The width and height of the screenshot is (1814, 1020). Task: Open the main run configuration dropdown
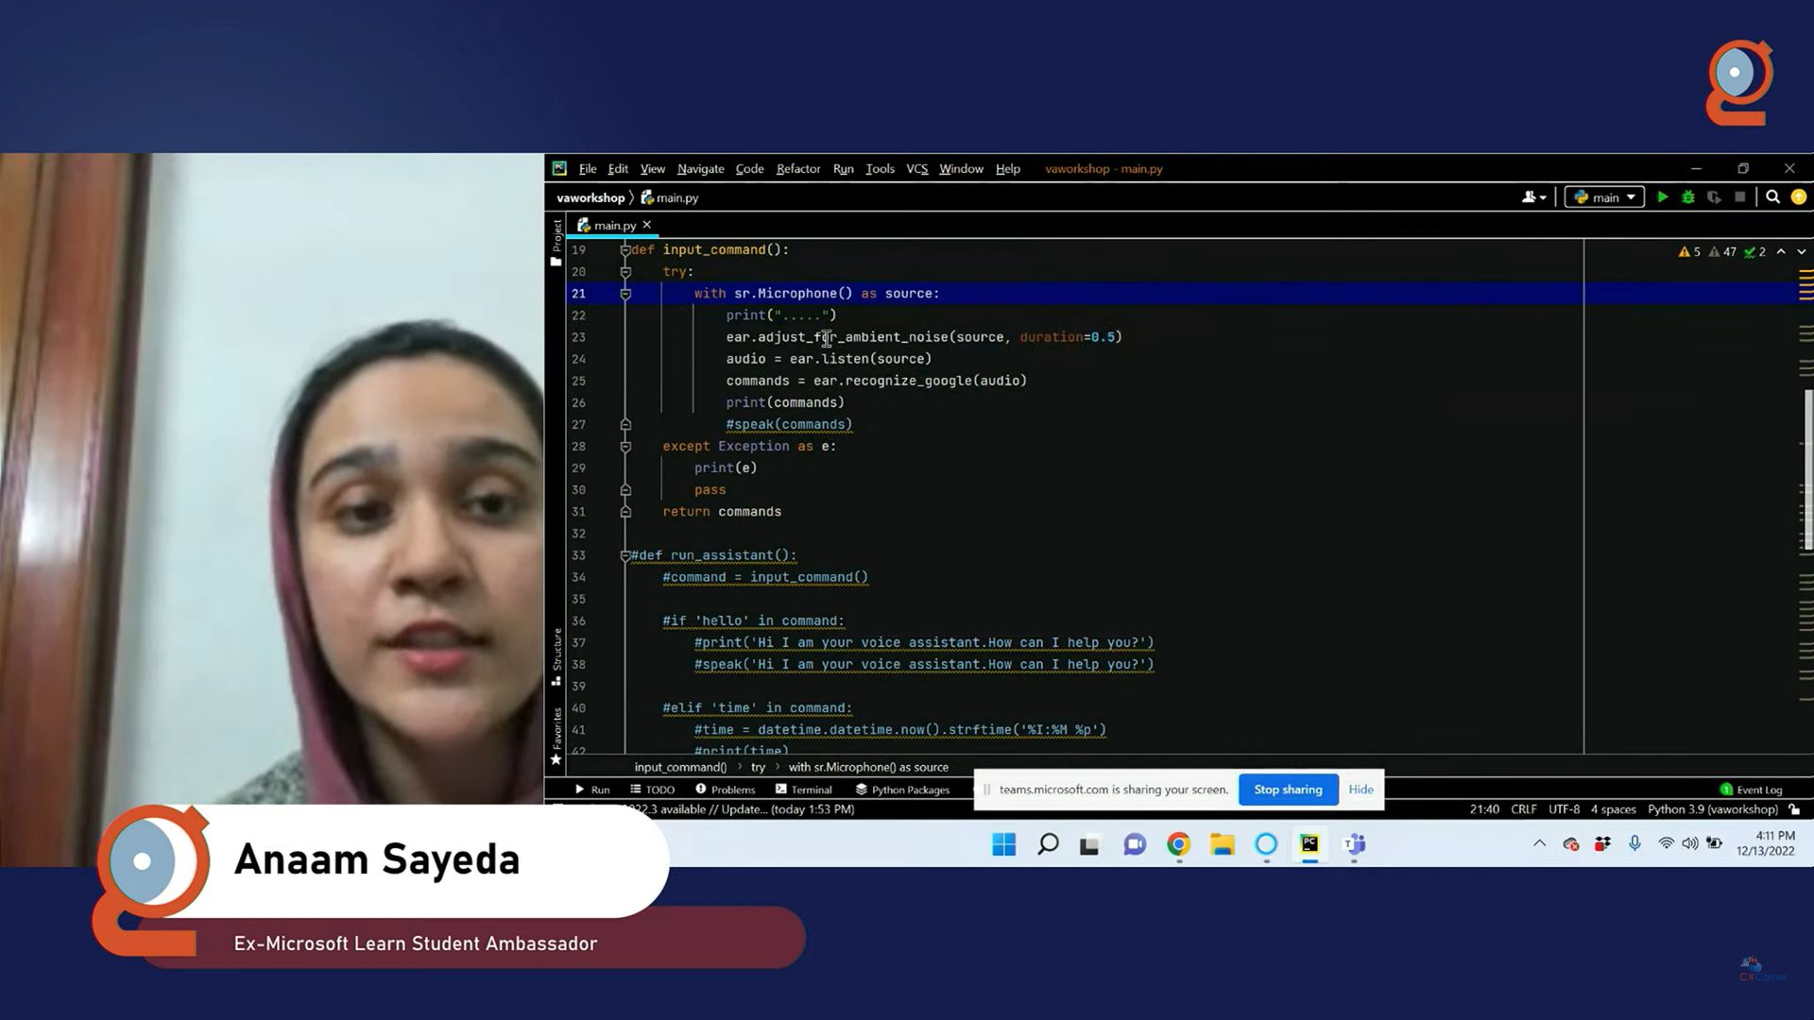coord(1604,197)
